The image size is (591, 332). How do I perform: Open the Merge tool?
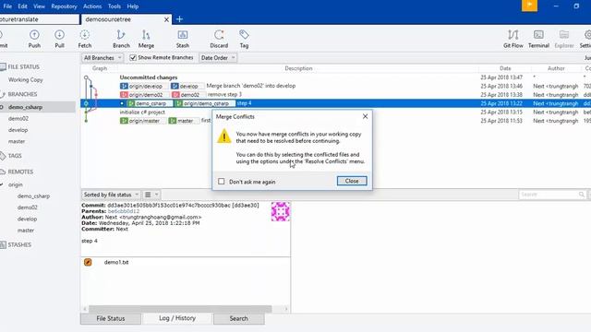point(146,39)
